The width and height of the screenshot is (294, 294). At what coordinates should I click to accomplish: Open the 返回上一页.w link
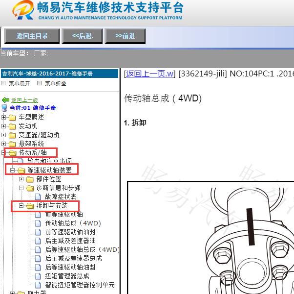click(x=149, y=73)
